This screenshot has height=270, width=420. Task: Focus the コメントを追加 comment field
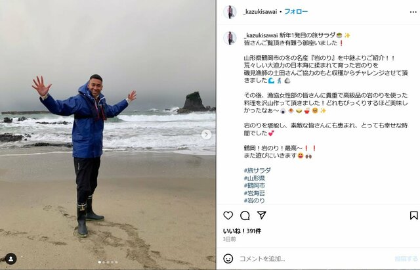tap(315, 259)
